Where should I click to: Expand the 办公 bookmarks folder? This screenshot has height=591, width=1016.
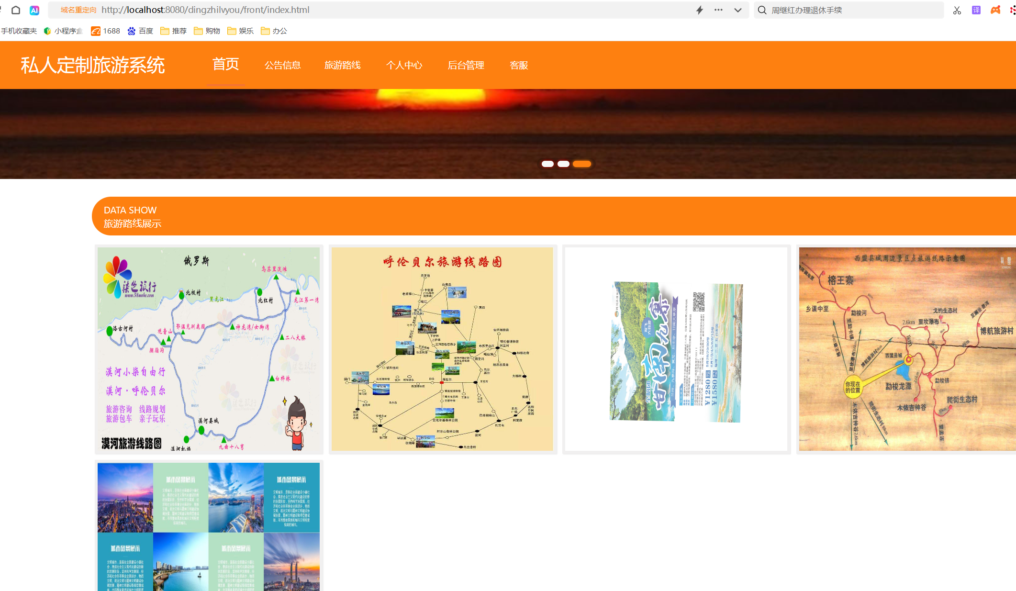273,30
